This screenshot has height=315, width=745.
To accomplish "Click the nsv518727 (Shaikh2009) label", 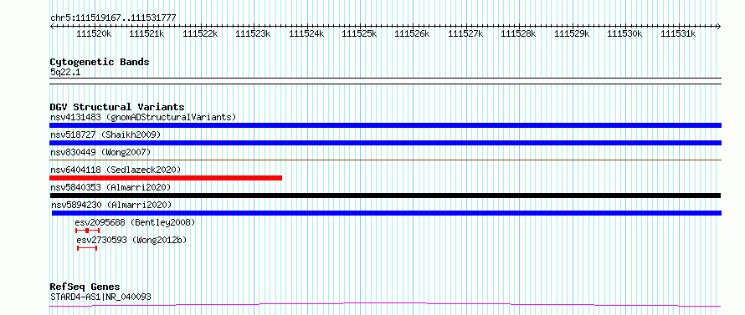I will [105, 135].
